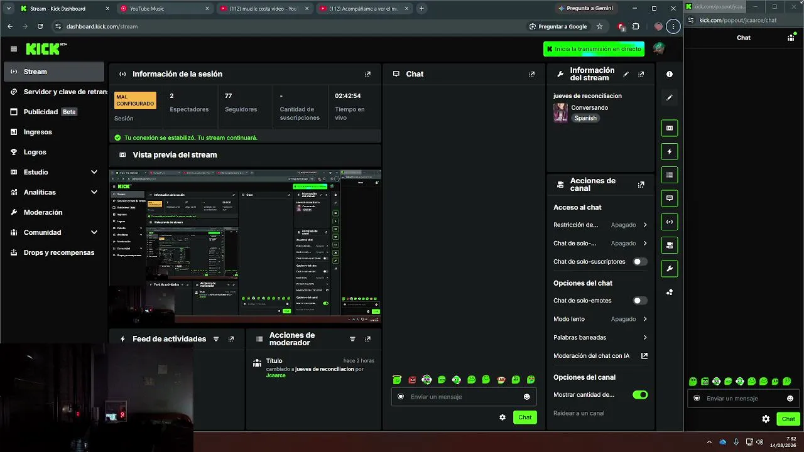Viewport: 804px width, 452px height.
Task: Open the emoji picker in the popout chat window
Action: 790,398
